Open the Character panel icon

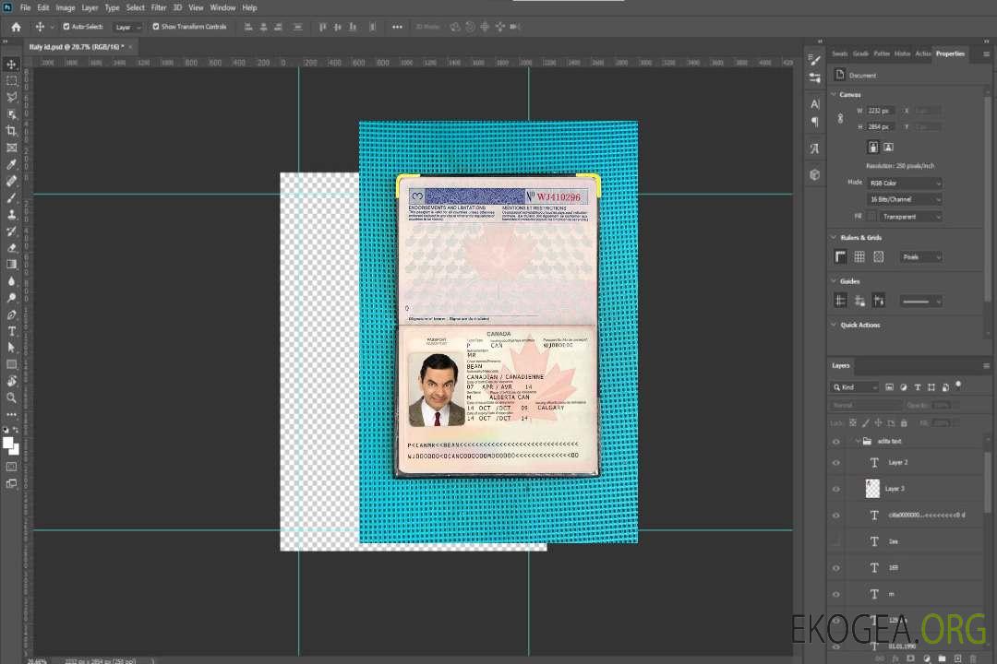point(814,103)
